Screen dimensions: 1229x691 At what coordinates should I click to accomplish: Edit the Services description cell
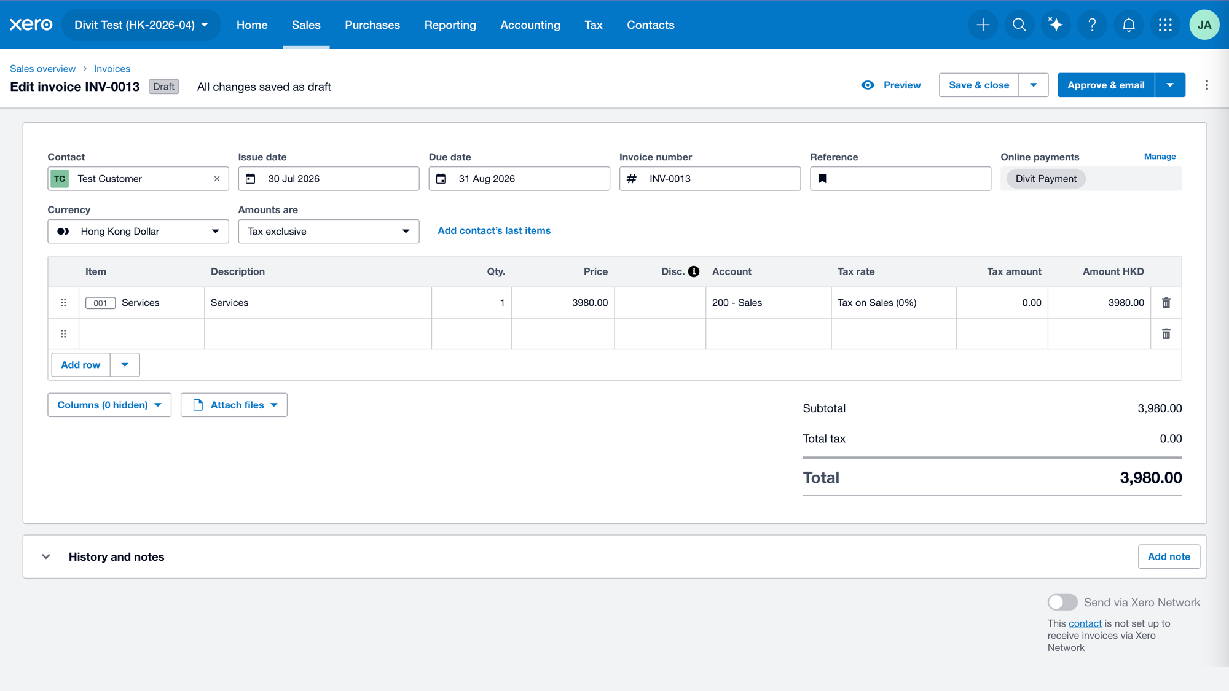(x=318, y=303)
